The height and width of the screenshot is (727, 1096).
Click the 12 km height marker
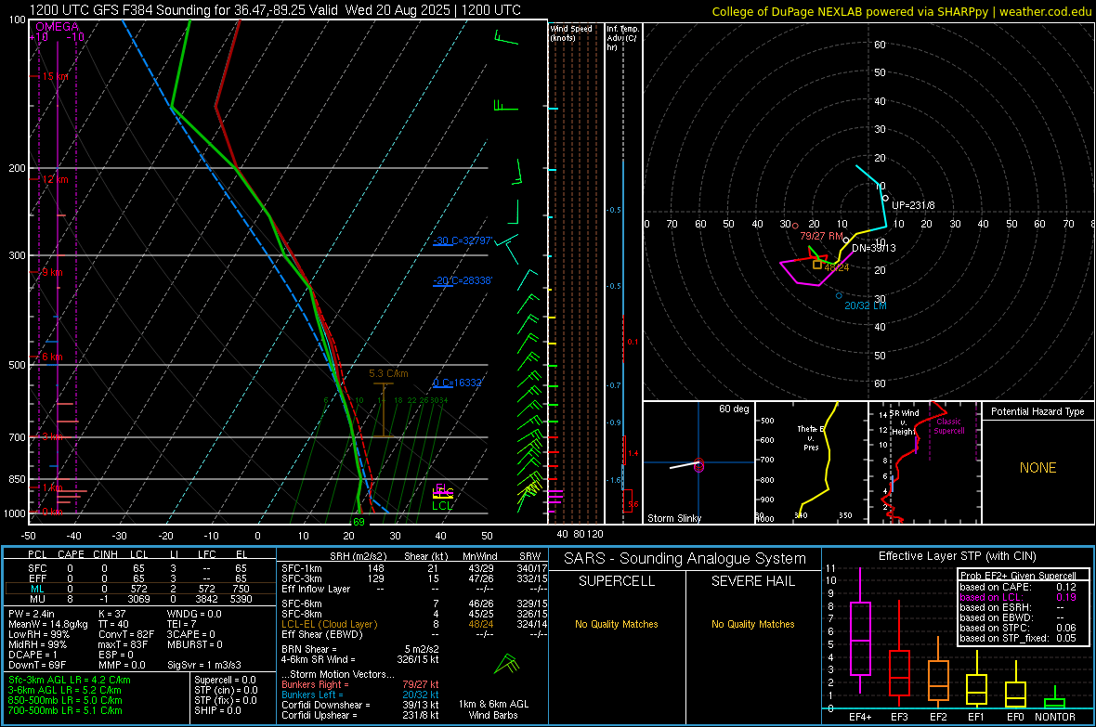click(55, 179)
